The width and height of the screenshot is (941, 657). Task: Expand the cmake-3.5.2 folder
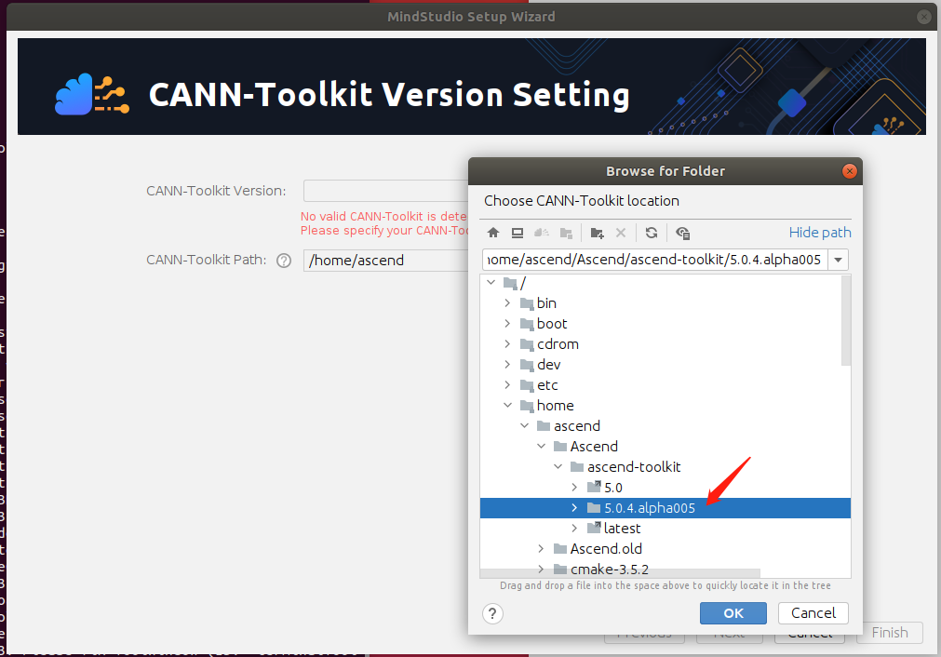pos(542,569)
